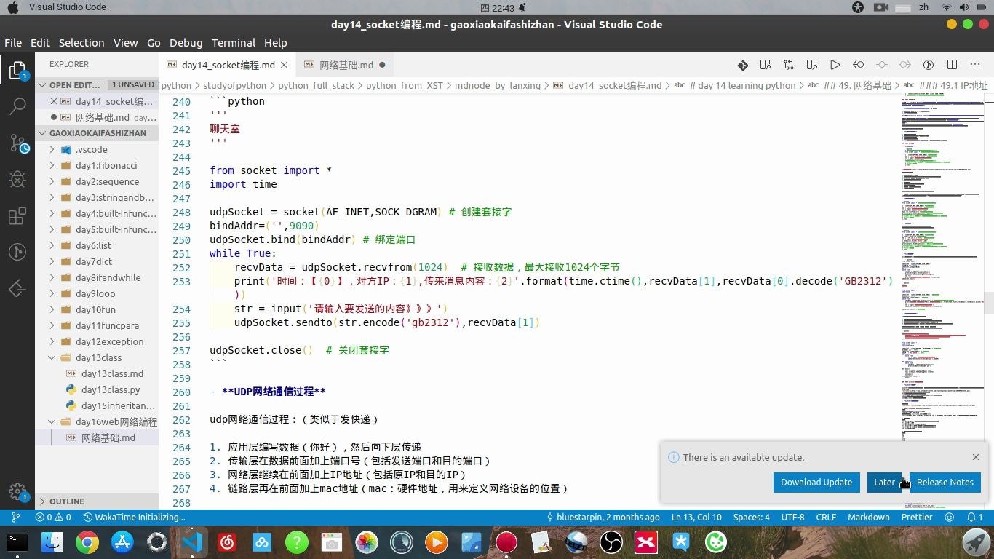Open the Terminal menu

(x=234, y=42)
